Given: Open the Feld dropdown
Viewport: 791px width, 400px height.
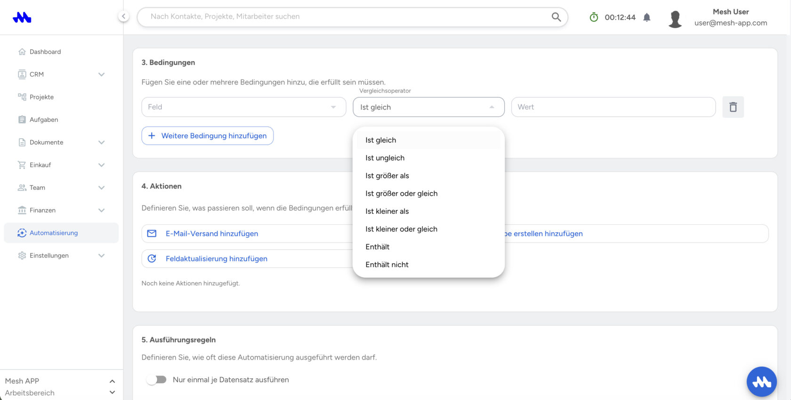Looking at the screenshot, I should 244,107.
